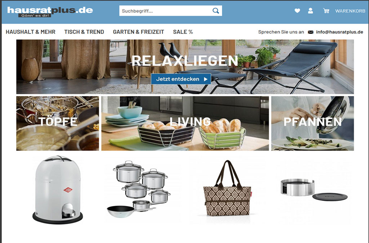This screenshot has height=243, width=369.
Task: Open the wishlist heart icon
Action: point(297,11)
